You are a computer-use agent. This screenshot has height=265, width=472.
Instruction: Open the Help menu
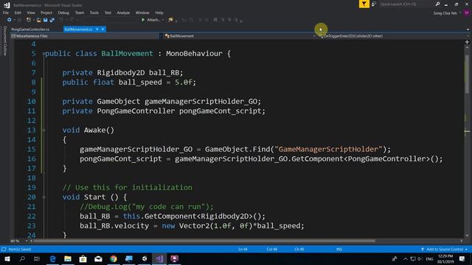point(159,13)
